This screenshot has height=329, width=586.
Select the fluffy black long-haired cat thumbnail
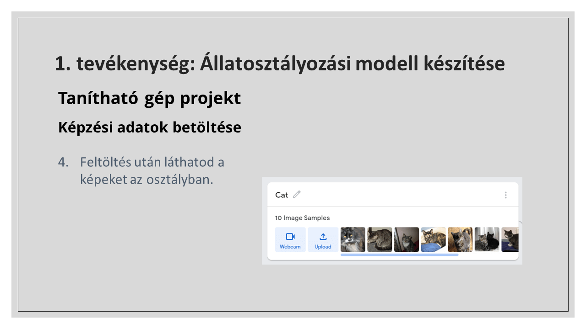[x=353, y=239]
